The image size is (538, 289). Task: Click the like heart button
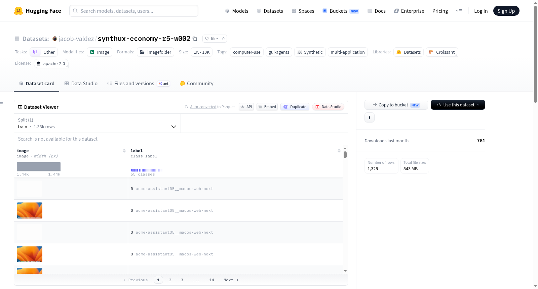[x=211, y=39]
